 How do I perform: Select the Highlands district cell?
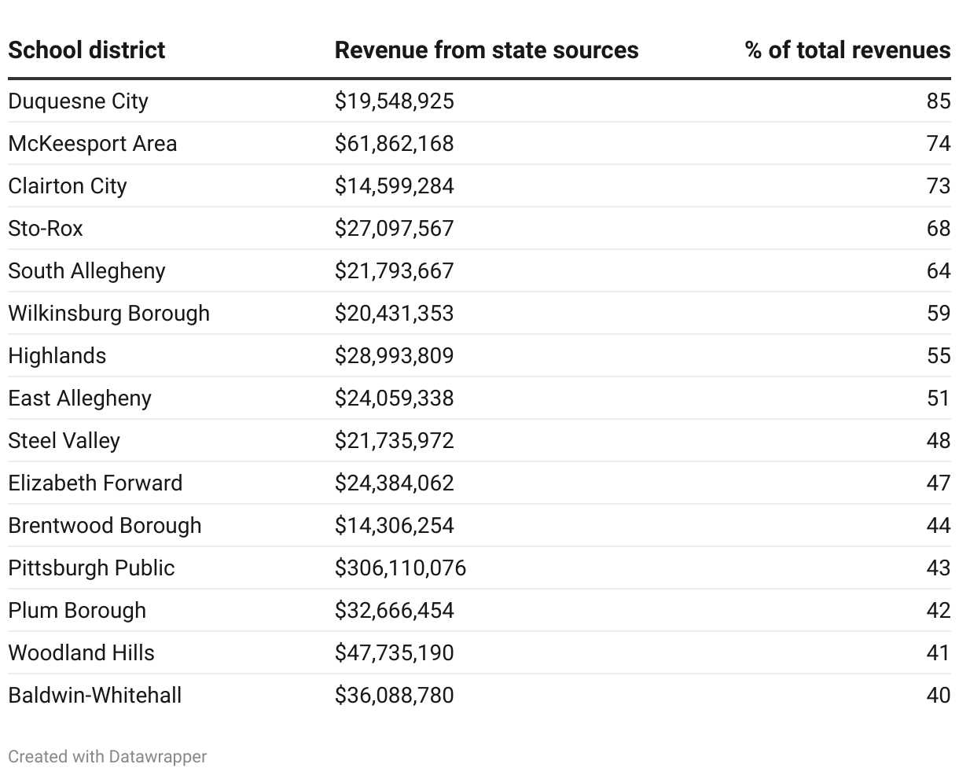point(57,356)
